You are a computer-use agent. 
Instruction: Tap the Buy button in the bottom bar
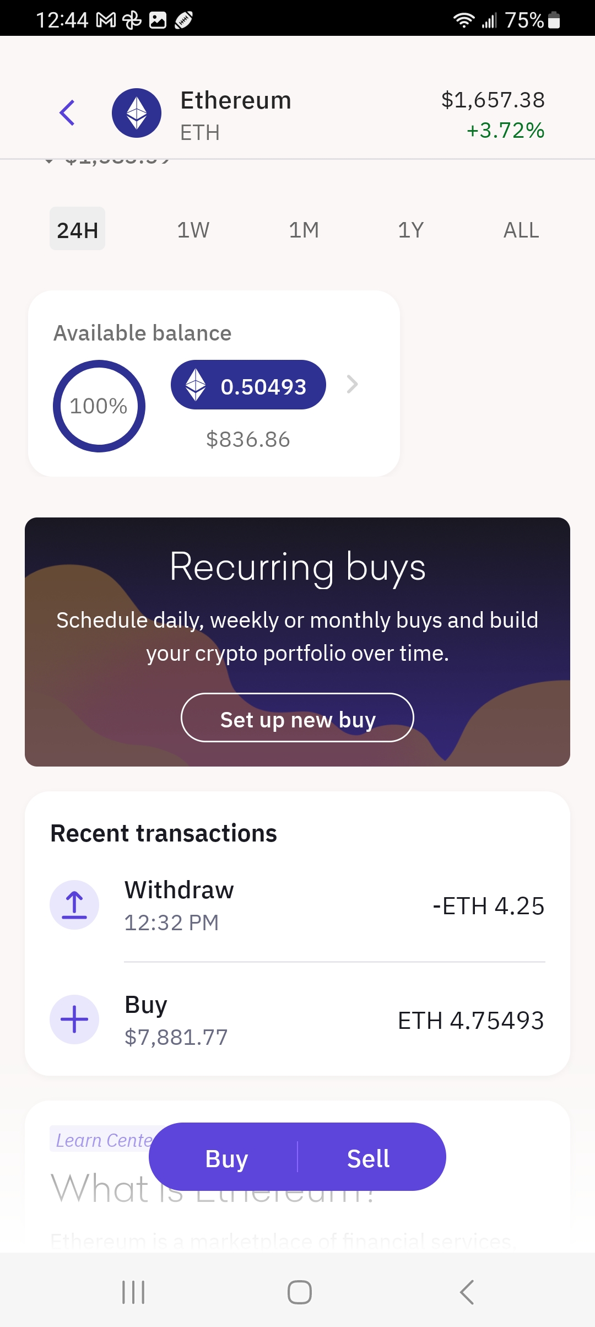226,1158
